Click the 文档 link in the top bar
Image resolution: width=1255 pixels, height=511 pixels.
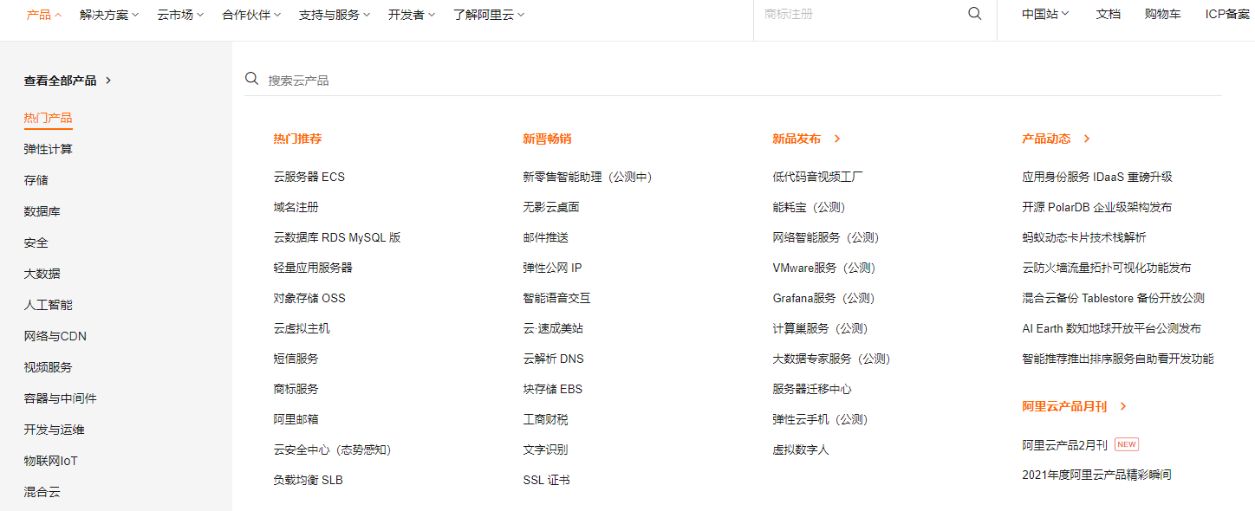point(1109,14)
